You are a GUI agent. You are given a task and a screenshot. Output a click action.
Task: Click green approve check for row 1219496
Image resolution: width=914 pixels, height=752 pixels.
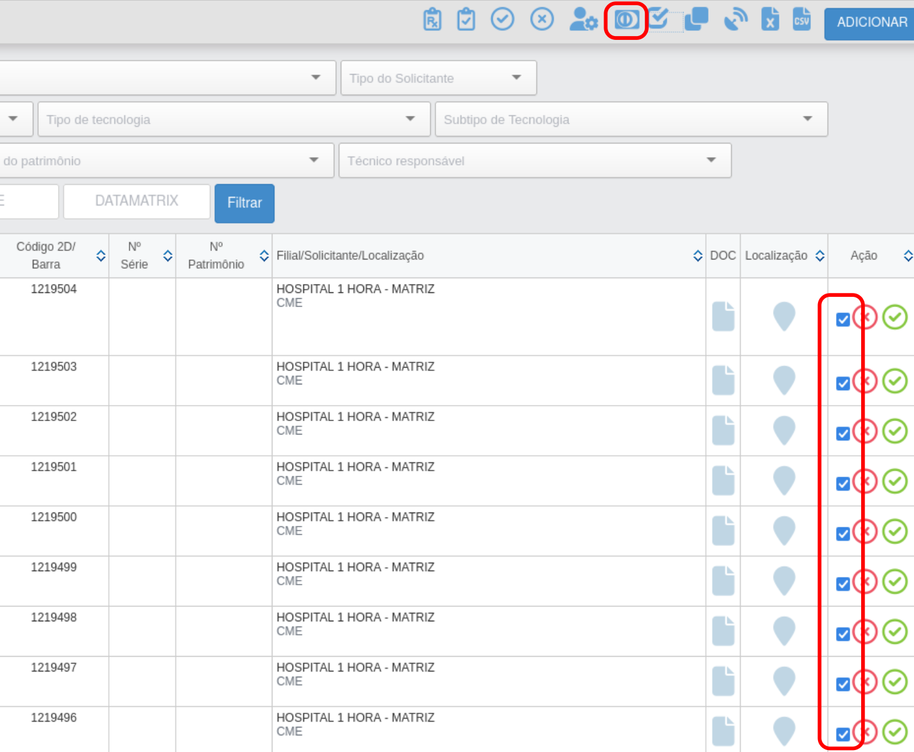(x=895, y=731)
